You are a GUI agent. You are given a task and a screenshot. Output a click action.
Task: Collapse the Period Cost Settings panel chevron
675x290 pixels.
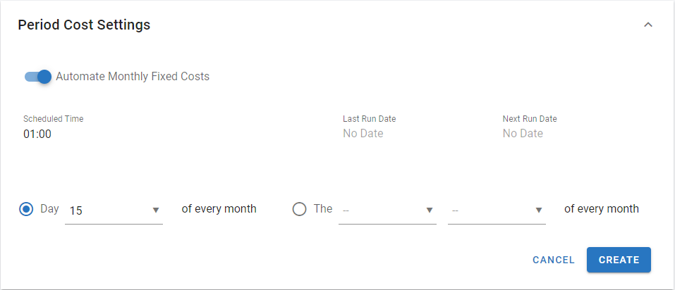[x=648, y=25]
